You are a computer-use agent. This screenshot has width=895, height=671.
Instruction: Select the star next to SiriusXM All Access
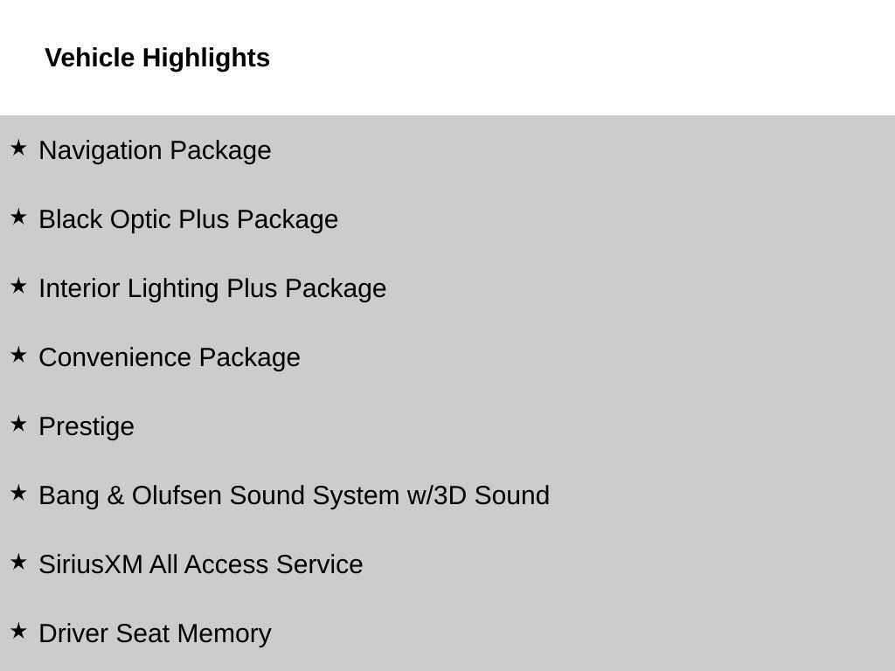(18, 562)
